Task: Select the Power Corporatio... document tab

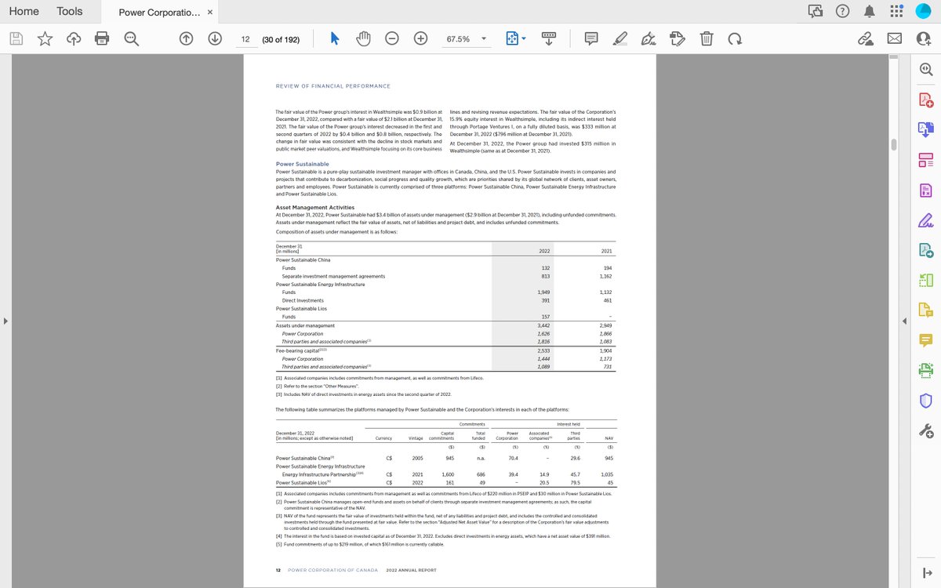Action: pyautogui.click(x=160, y=13)
